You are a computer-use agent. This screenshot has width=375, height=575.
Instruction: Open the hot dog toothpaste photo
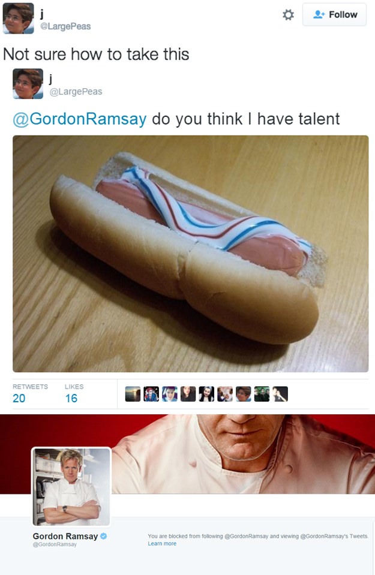point(190,254)
